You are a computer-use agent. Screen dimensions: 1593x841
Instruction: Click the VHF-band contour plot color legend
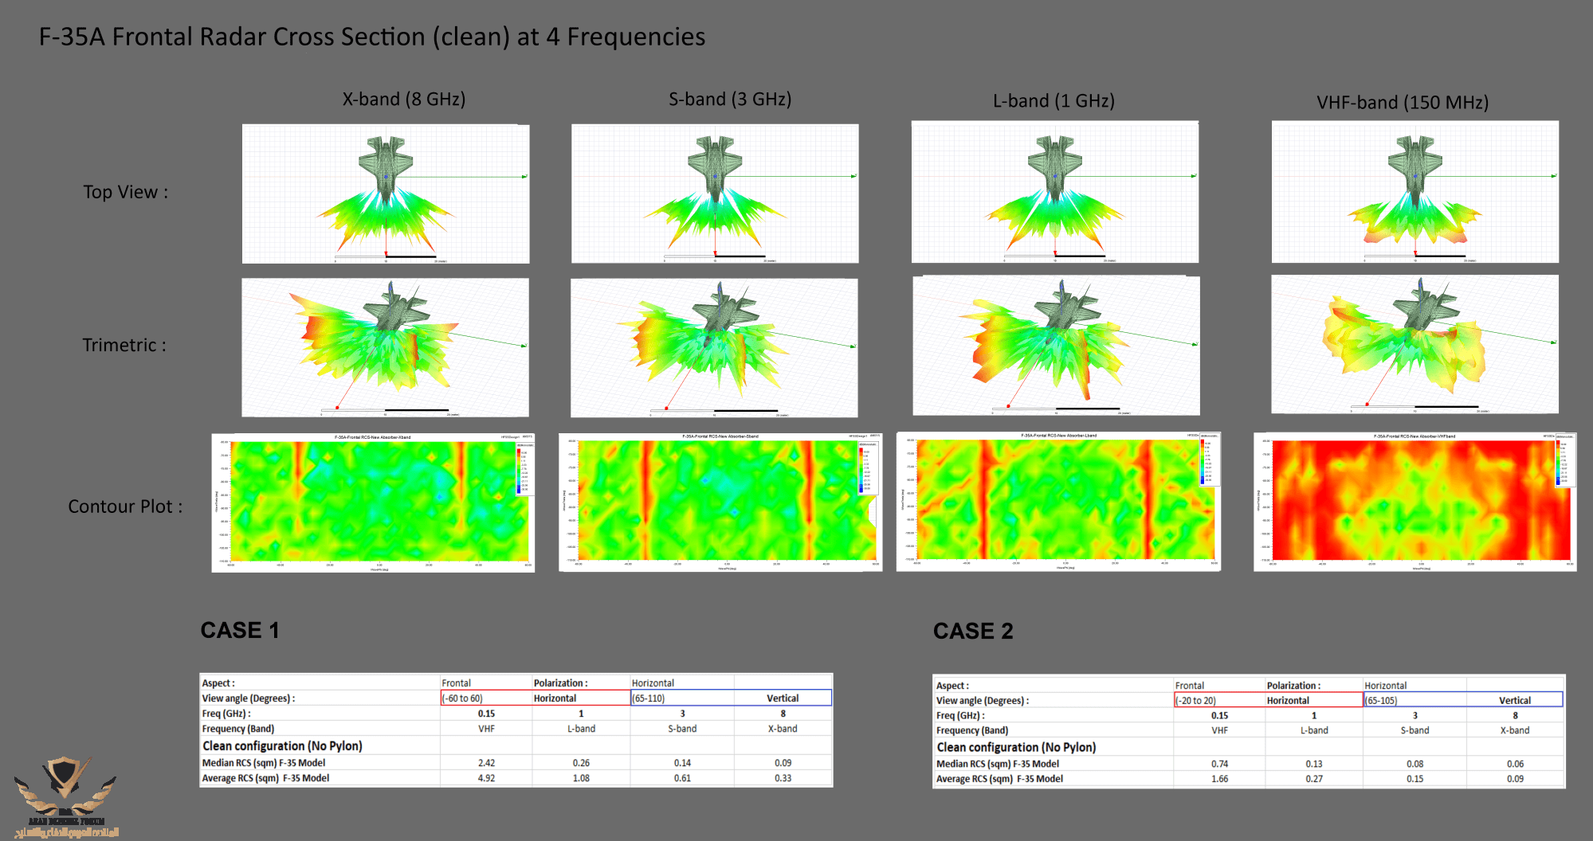pos(1564,460)
